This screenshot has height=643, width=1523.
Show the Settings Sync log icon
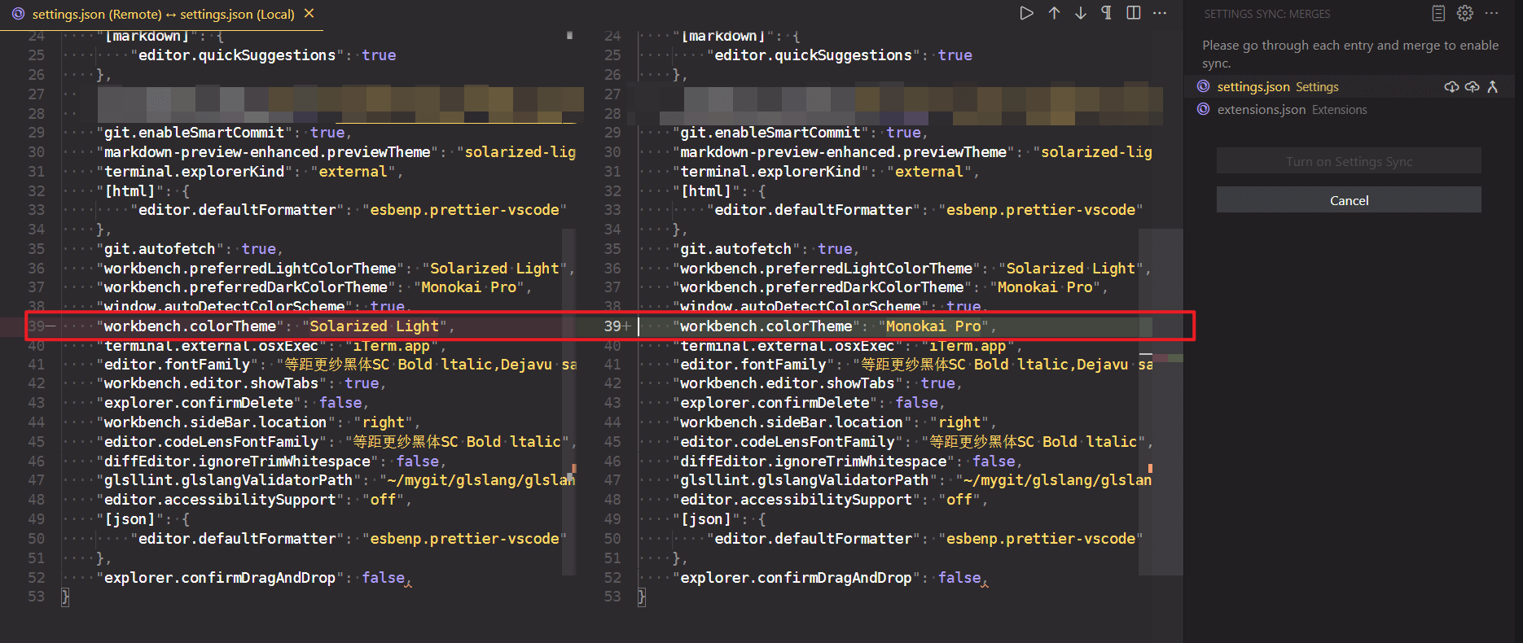(x=1439, y=13)
